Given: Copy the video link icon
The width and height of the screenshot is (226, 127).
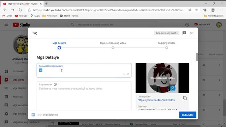Looking at the screenshot, I should [x=185, y=98].
